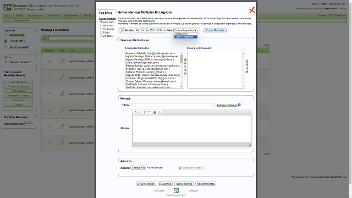Click the Nivel dropdown box
The width and height of the screenshot is (352, 198).
tap(185, 30)
